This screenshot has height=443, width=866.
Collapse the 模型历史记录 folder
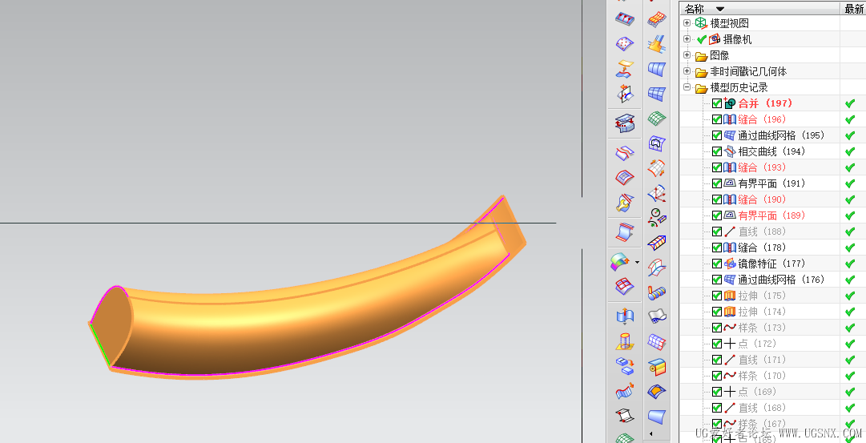pos(687,87)
